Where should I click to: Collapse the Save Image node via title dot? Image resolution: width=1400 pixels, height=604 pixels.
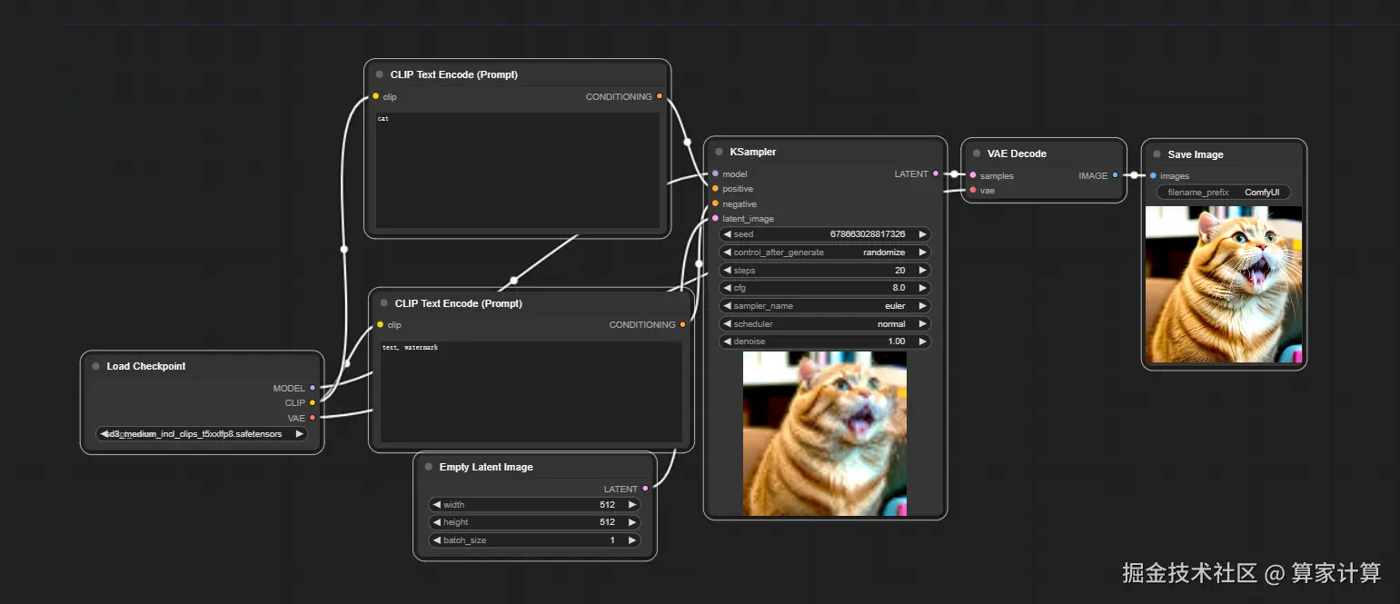click(1157, 154)
